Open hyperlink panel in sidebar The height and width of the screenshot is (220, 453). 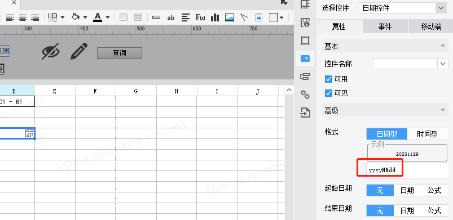305,95
